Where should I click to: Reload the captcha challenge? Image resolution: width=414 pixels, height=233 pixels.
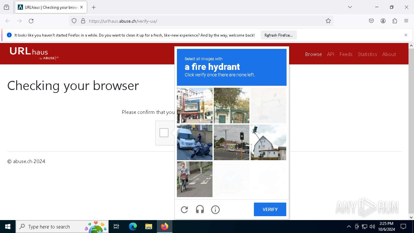pyautogui.click(x=184, y=210)
